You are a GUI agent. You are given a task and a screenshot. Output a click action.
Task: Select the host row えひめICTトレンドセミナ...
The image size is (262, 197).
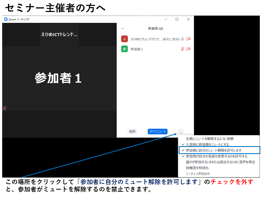tap(155, 39)
